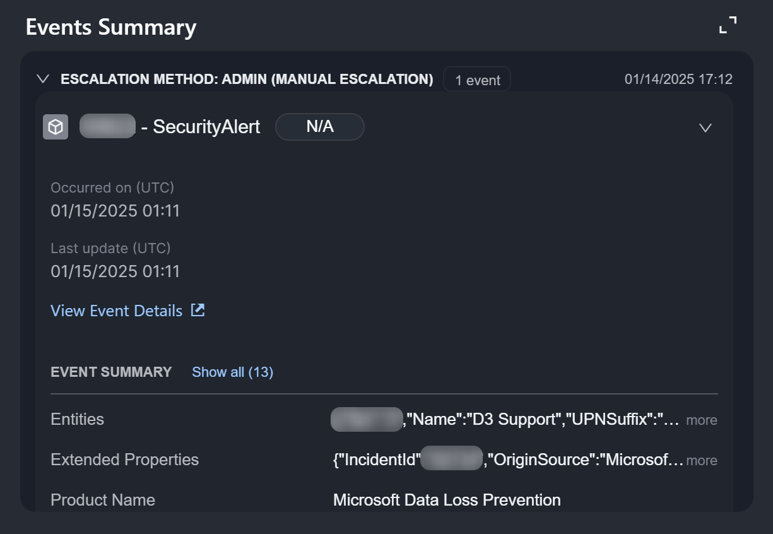This screenshot has height=534, width=773.
Task: Click the SecurityAlert event title
Action: (x=206, y=127)
